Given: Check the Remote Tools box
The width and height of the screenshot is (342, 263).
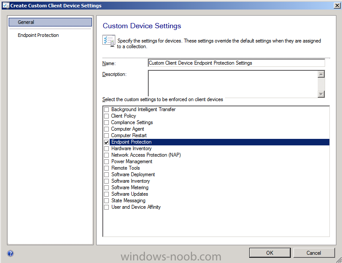Looking at the screenshot, I should [106, 168].
